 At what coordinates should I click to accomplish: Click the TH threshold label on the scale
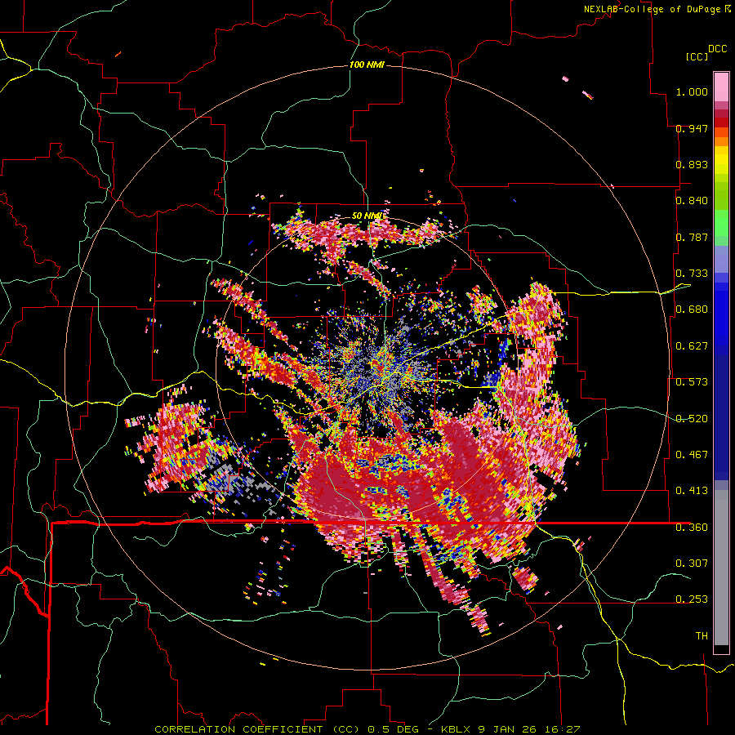point(702,636)
